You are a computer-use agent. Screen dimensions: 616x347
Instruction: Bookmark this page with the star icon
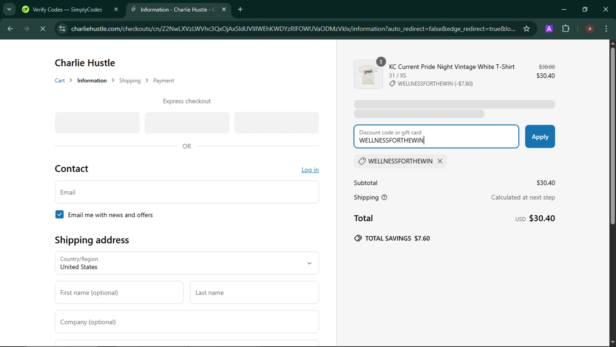click(526, 29)
